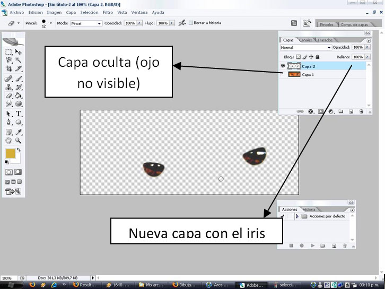This screenshot has width=385, height=289.
Task: Open the Opacidad slider arrow in options bar
Action: coord(139,23)
